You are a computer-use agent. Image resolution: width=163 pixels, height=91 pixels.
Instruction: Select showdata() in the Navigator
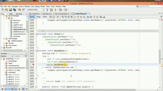(x=12, y=73)
